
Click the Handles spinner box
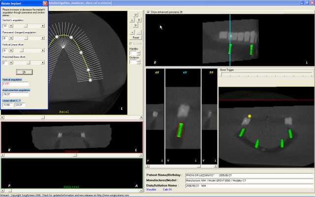coord(135,53)
